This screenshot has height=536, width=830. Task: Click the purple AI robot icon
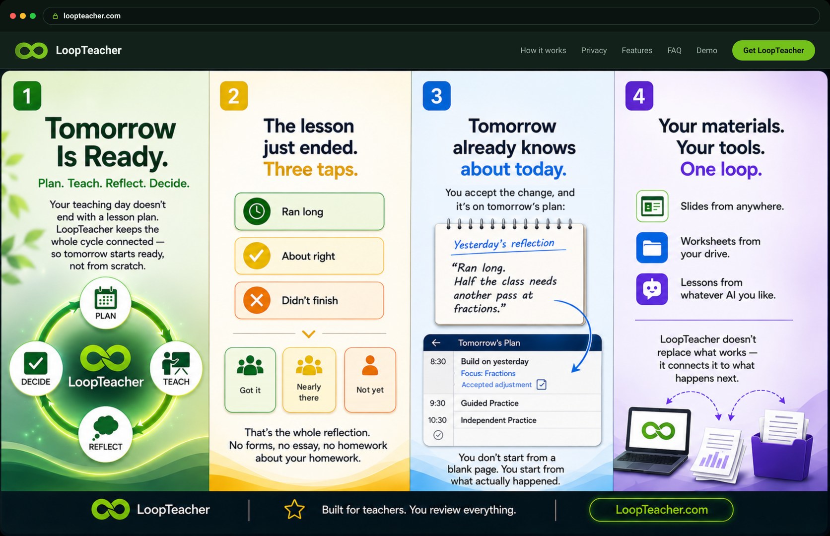click(x=652, y=289)
